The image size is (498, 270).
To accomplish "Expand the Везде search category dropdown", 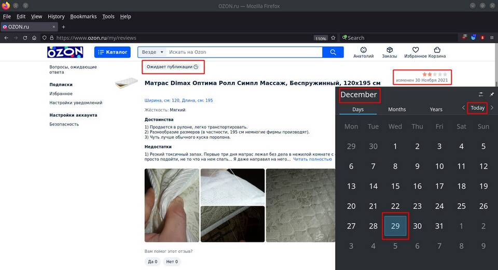I will pos(153,52).
